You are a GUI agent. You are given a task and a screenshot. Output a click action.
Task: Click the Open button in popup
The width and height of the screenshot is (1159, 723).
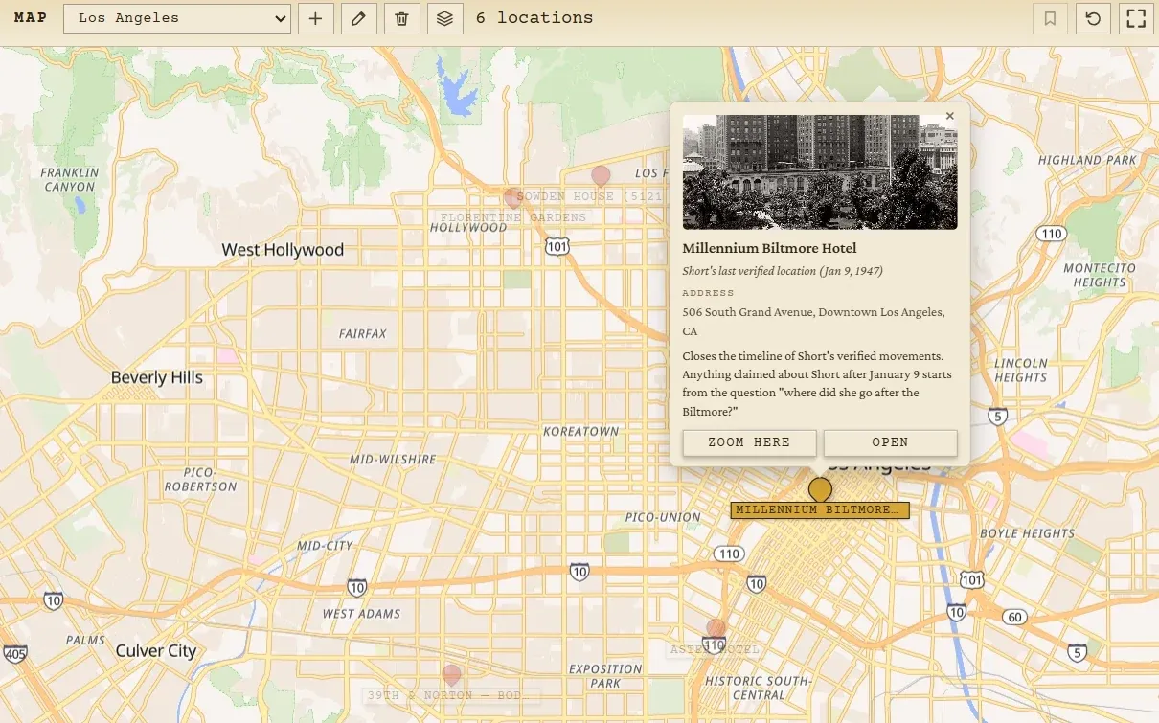coord(890,442)
